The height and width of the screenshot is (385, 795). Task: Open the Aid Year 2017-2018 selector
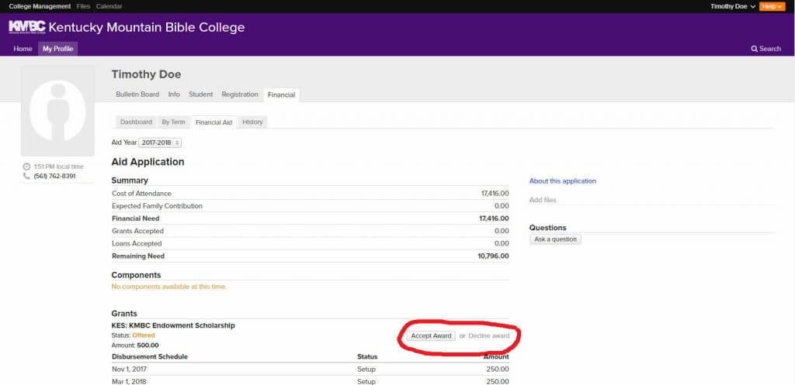pyautogui.click(x=160, y=143)
